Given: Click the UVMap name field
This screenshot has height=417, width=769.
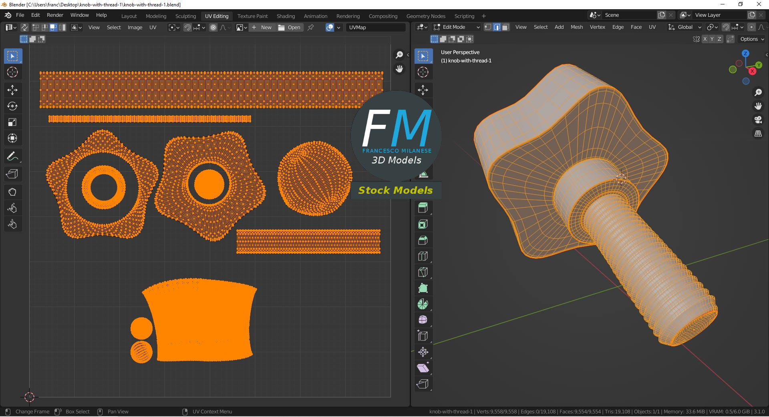Looking at the screenshot, I should pyautogui.click(x=376, y=27).
